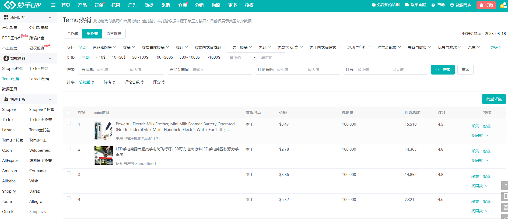Open 找同款 dropdown for the rank 4 product
Viewport: 508px width, 219px height.
tap(480, 211)
